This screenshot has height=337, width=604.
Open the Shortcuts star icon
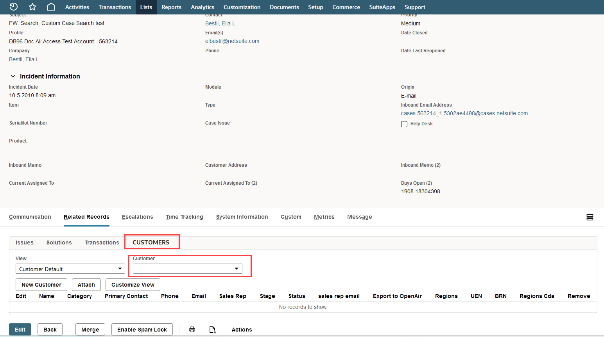pyautogui.click(x=32, y=7)
